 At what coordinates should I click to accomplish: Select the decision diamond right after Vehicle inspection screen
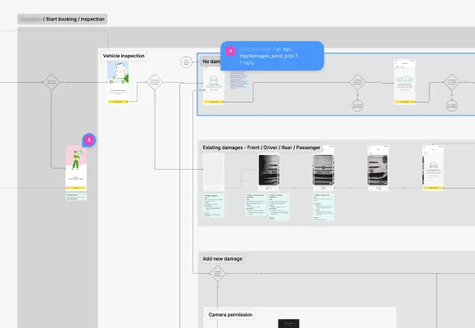tap(155, 82)
